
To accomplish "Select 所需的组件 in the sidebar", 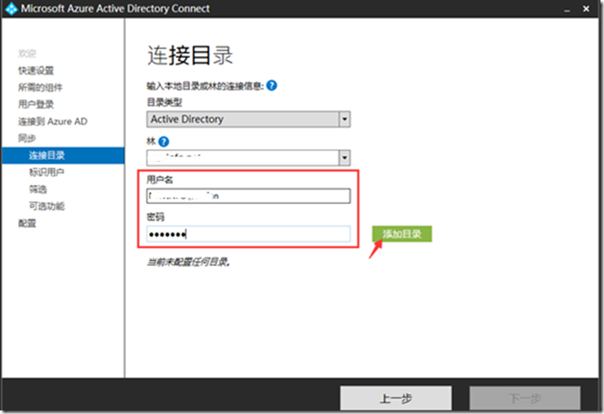I will pos(40,88).
